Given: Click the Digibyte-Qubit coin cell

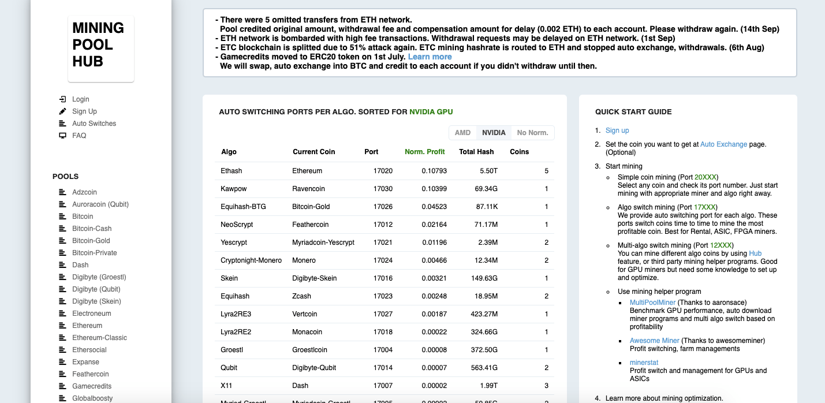Looking at the screenshot, I should tap(315, 368).
